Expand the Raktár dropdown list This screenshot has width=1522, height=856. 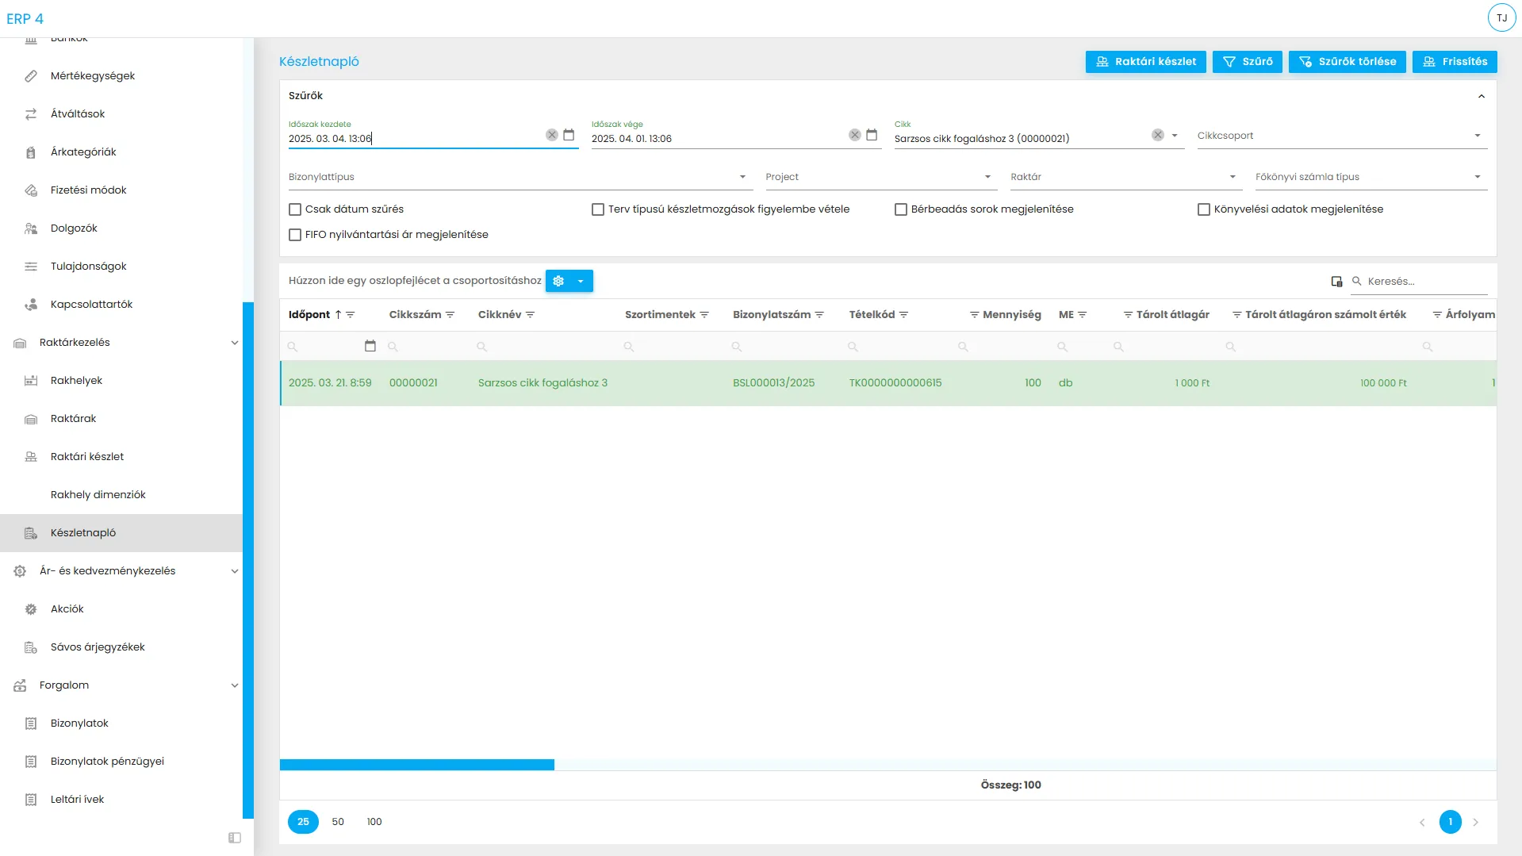coord(1122,177)
